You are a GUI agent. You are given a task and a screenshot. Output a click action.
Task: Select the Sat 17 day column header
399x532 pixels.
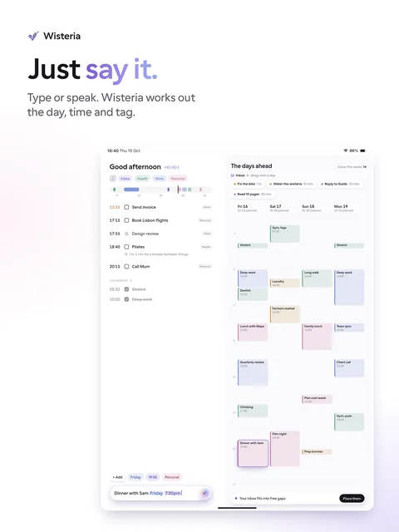point(279,208)
